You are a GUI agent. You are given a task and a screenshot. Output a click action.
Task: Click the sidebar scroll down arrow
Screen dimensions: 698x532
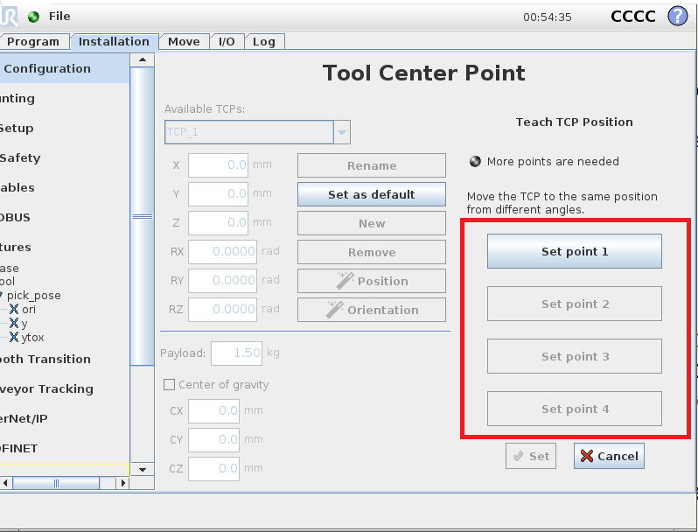(143, 469)
